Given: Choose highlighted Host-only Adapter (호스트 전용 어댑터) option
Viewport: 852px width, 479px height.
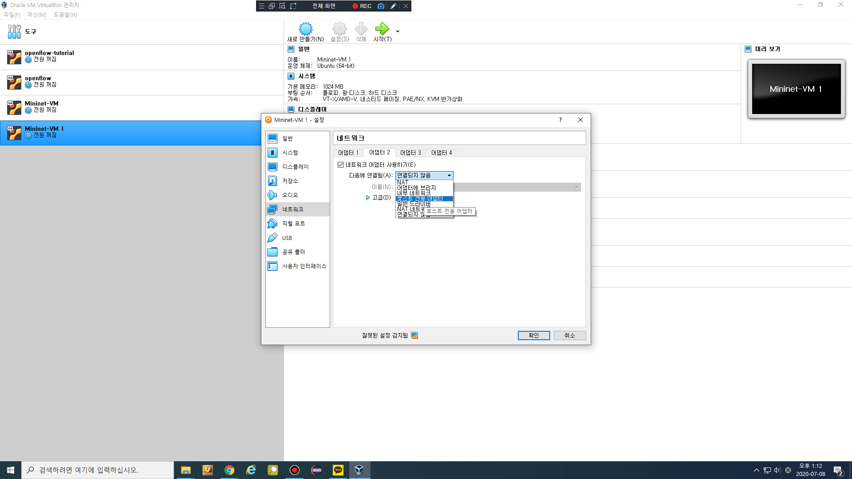Looking at the screenshot, I should pos(424,198).
